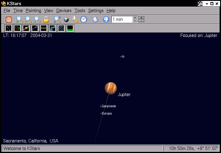Click the Jupiter planet image

(x=111, y=88)
